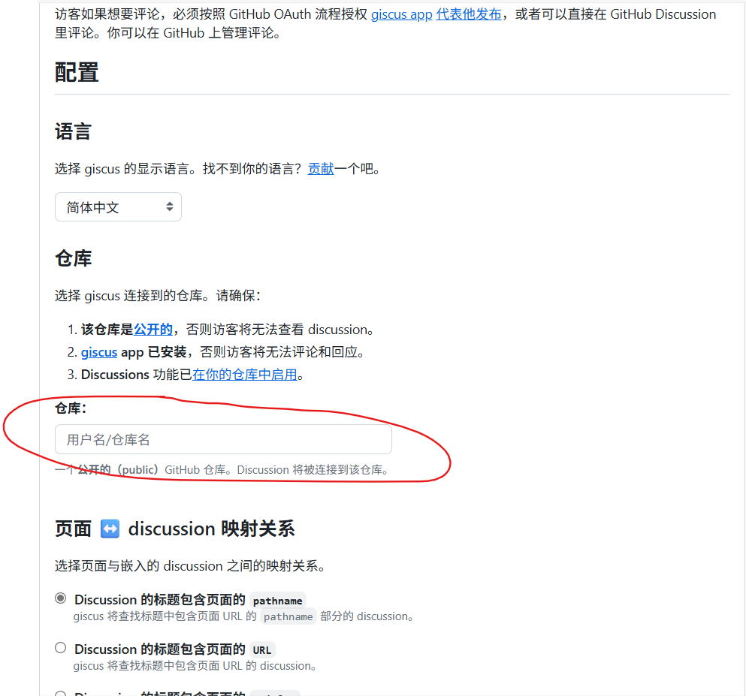Open the giscus link in step 2
This screenshot has width=746, height=696.
pos(99,352)
